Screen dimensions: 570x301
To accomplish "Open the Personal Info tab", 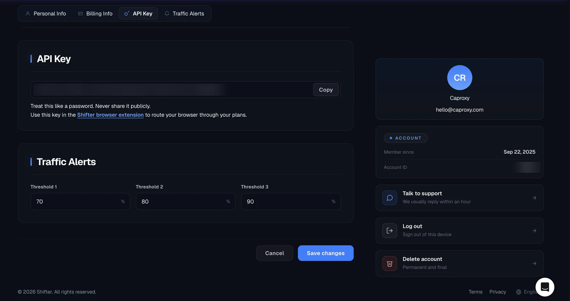I will [46, 14].
